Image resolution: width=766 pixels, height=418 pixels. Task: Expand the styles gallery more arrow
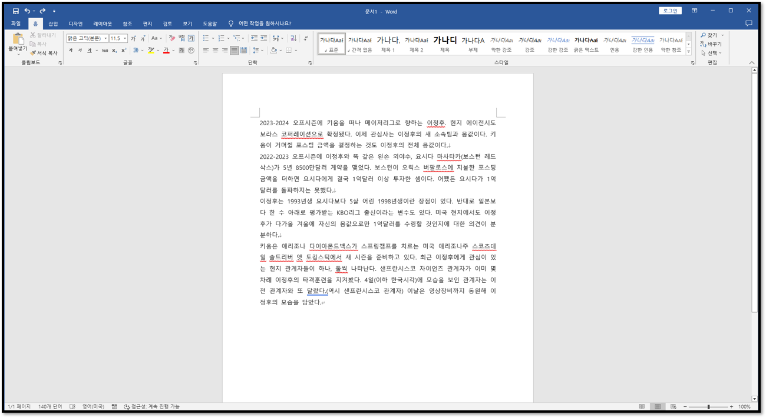688,52
